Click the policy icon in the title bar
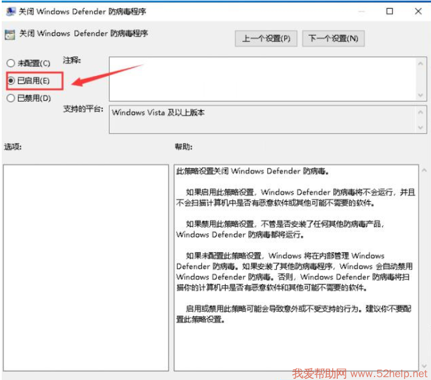The image size is (431, 380). pos(10,11)
